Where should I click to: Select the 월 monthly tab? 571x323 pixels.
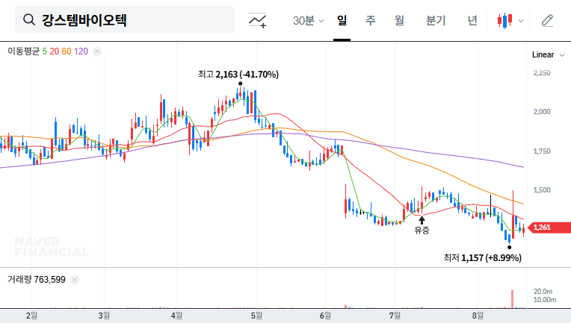click(x=399, y=20)
